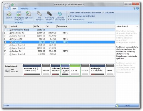Toggle the Informationsleiste checkbox
Viewport: 143px width, 111px height.
(x=68, y=19)
